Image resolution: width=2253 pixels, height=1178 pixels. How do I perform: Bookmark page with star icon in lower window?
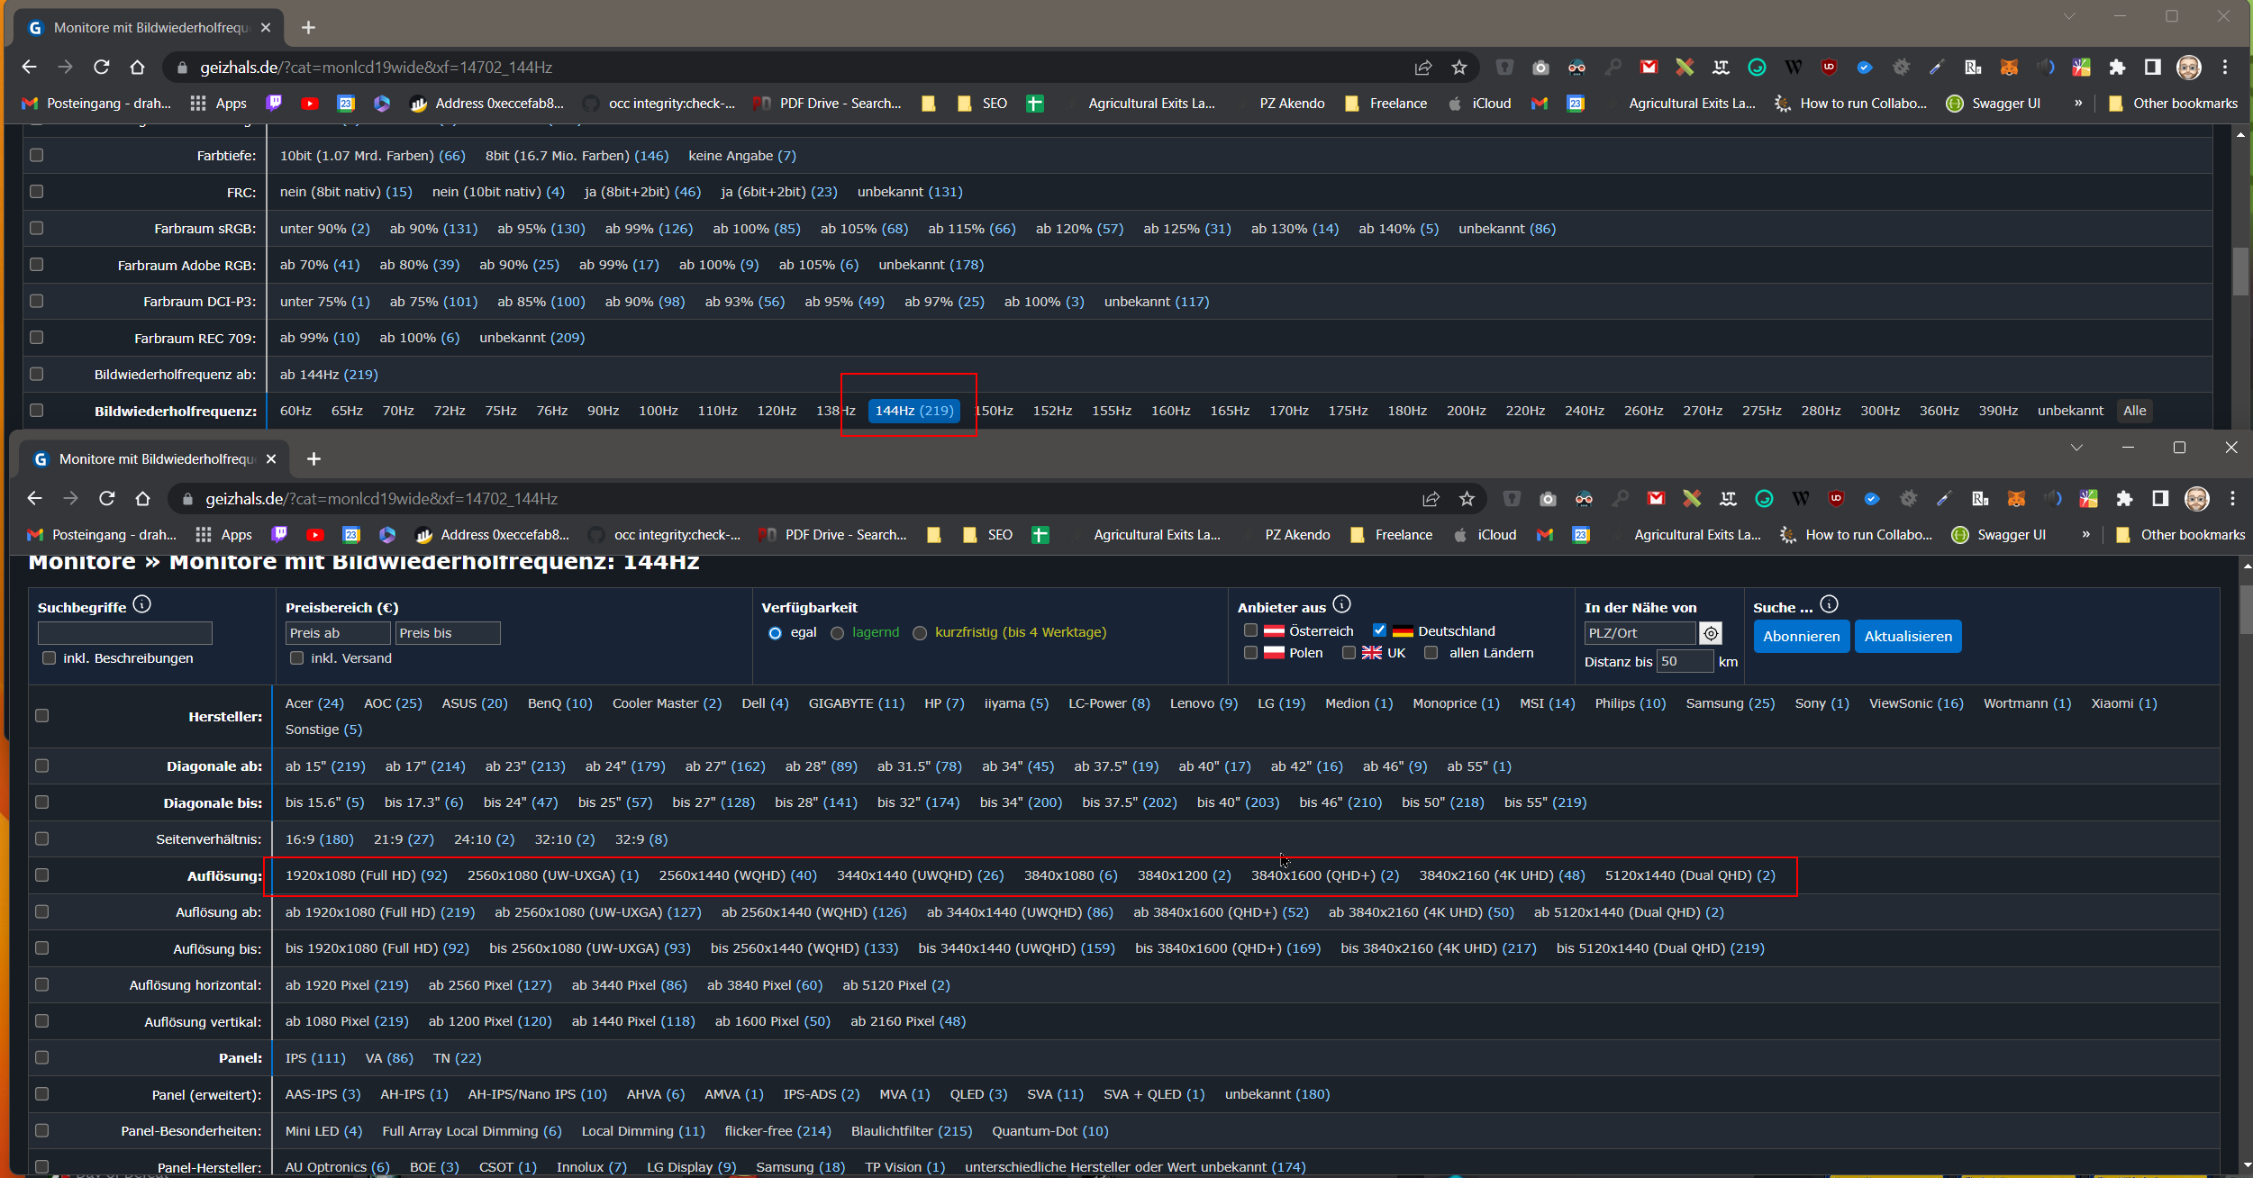1467,499
